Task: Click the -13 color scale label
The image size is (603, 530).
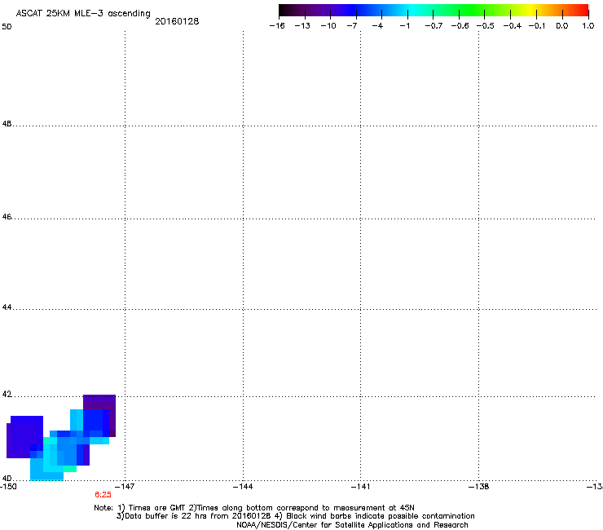Action: tap(302, 26)
